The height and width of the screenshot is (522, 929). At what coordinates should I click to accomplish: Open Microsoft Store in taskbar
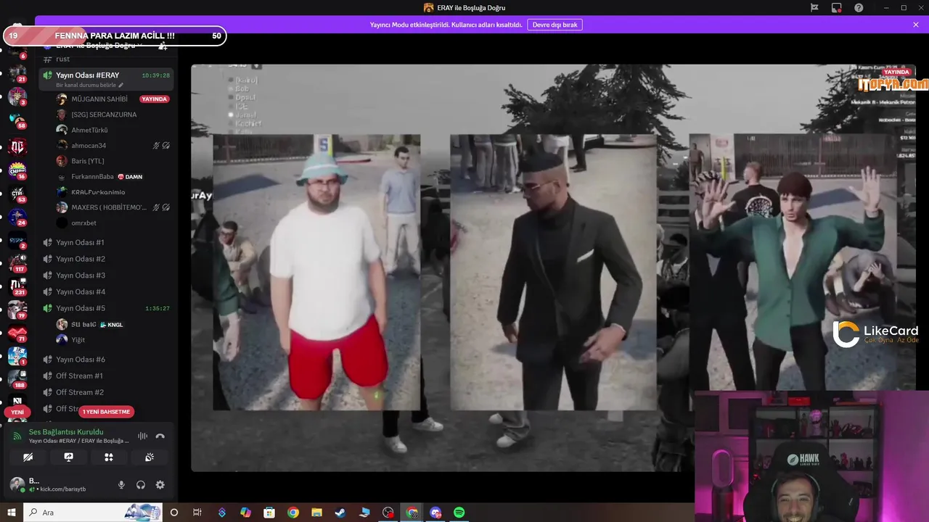tap(269, 513)
